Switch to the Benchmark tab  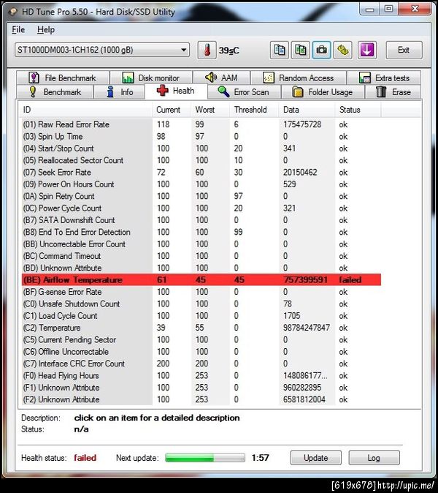click(x=55, y=92)
